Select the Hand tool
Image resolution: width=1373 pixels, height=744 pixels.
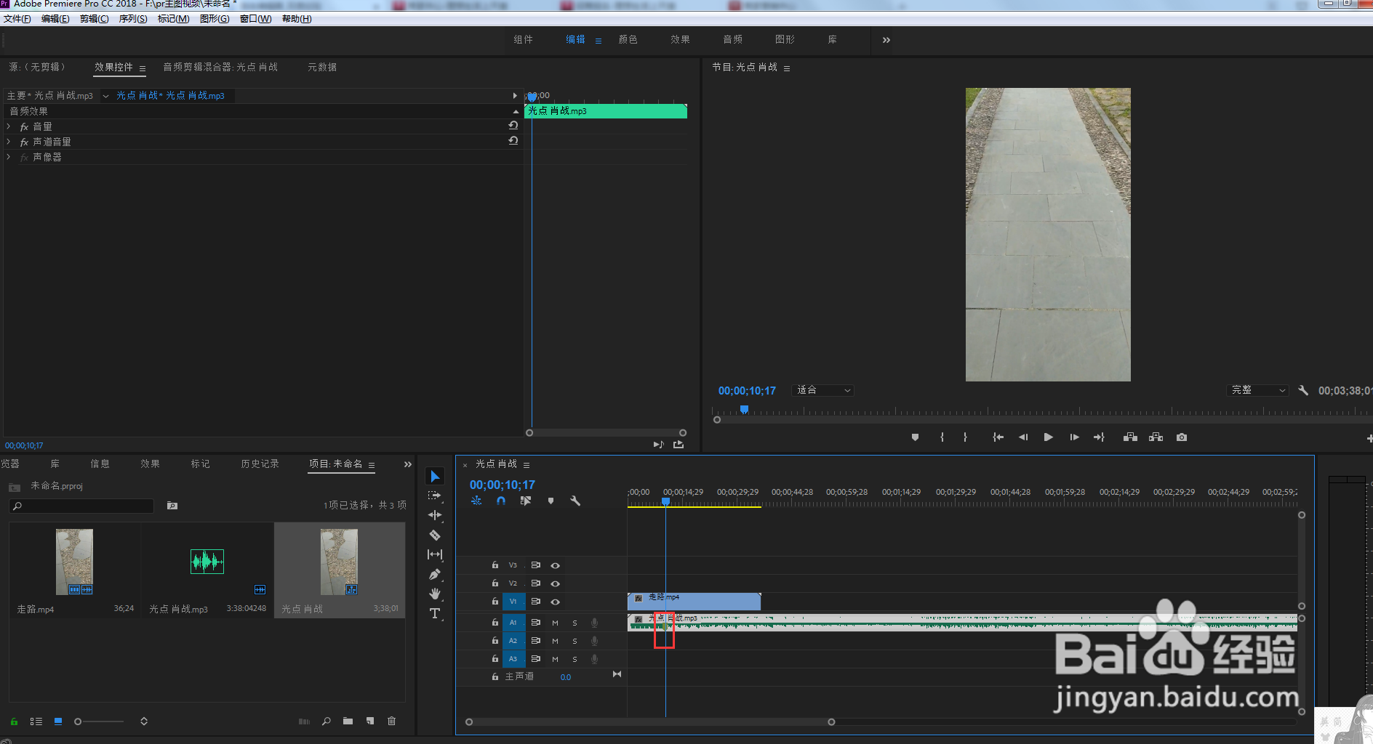[x=435, y=594]
